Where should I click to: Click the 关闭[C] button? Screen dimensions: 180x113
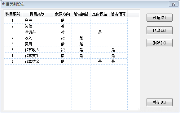point(159,102)
